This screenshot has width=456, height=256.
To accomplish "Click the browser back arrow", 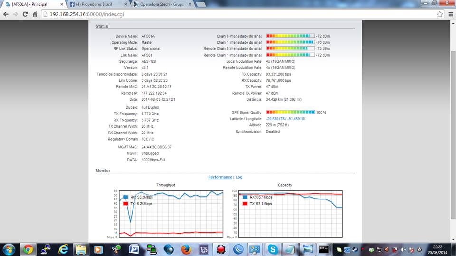I will point(6,14).
